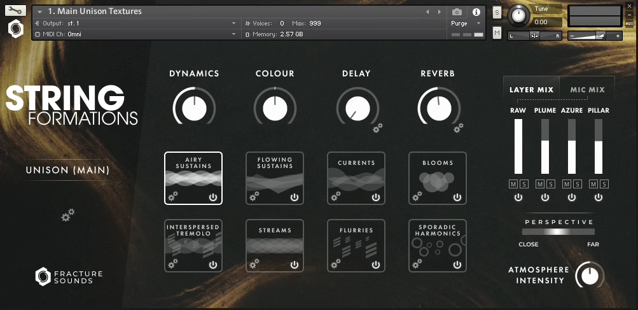Click the pan center icon between L and R
Image resolution: width=638 pixels, height=310 pixels.
coord(535,36)
